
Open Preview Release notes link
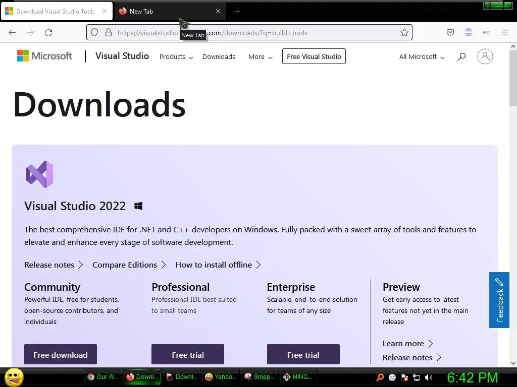point(411,357)
